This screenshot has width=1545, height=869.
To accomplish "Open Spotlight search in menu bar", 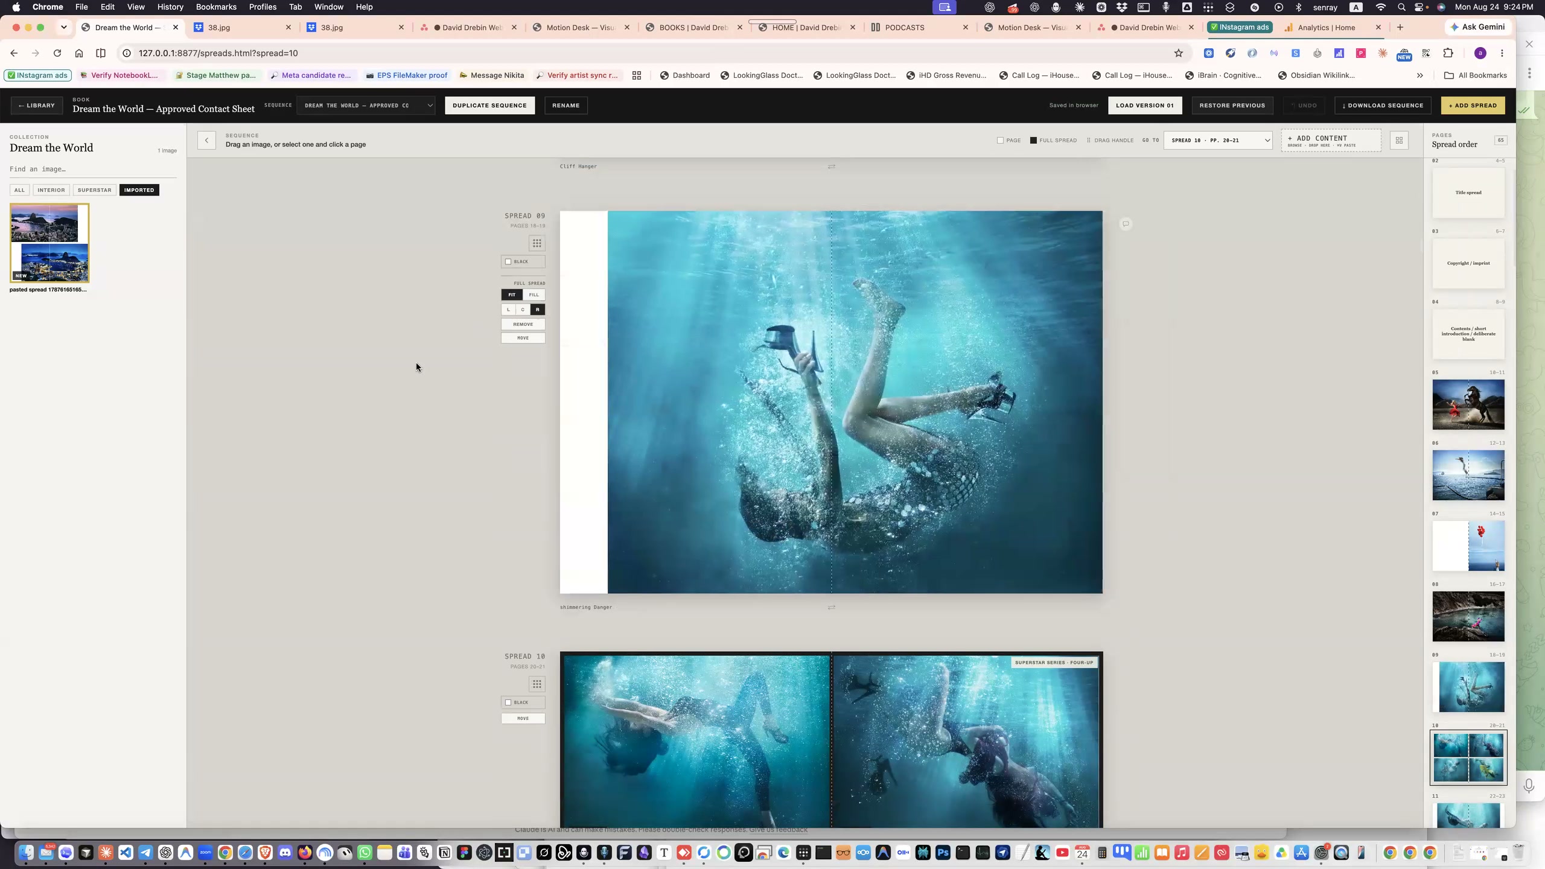I will (1401, 7).
